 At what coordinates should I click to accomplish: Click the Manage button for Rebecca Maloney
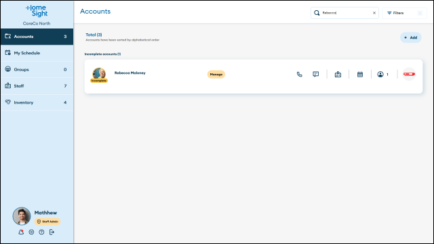pyautogui.click(x=216, y=75)
